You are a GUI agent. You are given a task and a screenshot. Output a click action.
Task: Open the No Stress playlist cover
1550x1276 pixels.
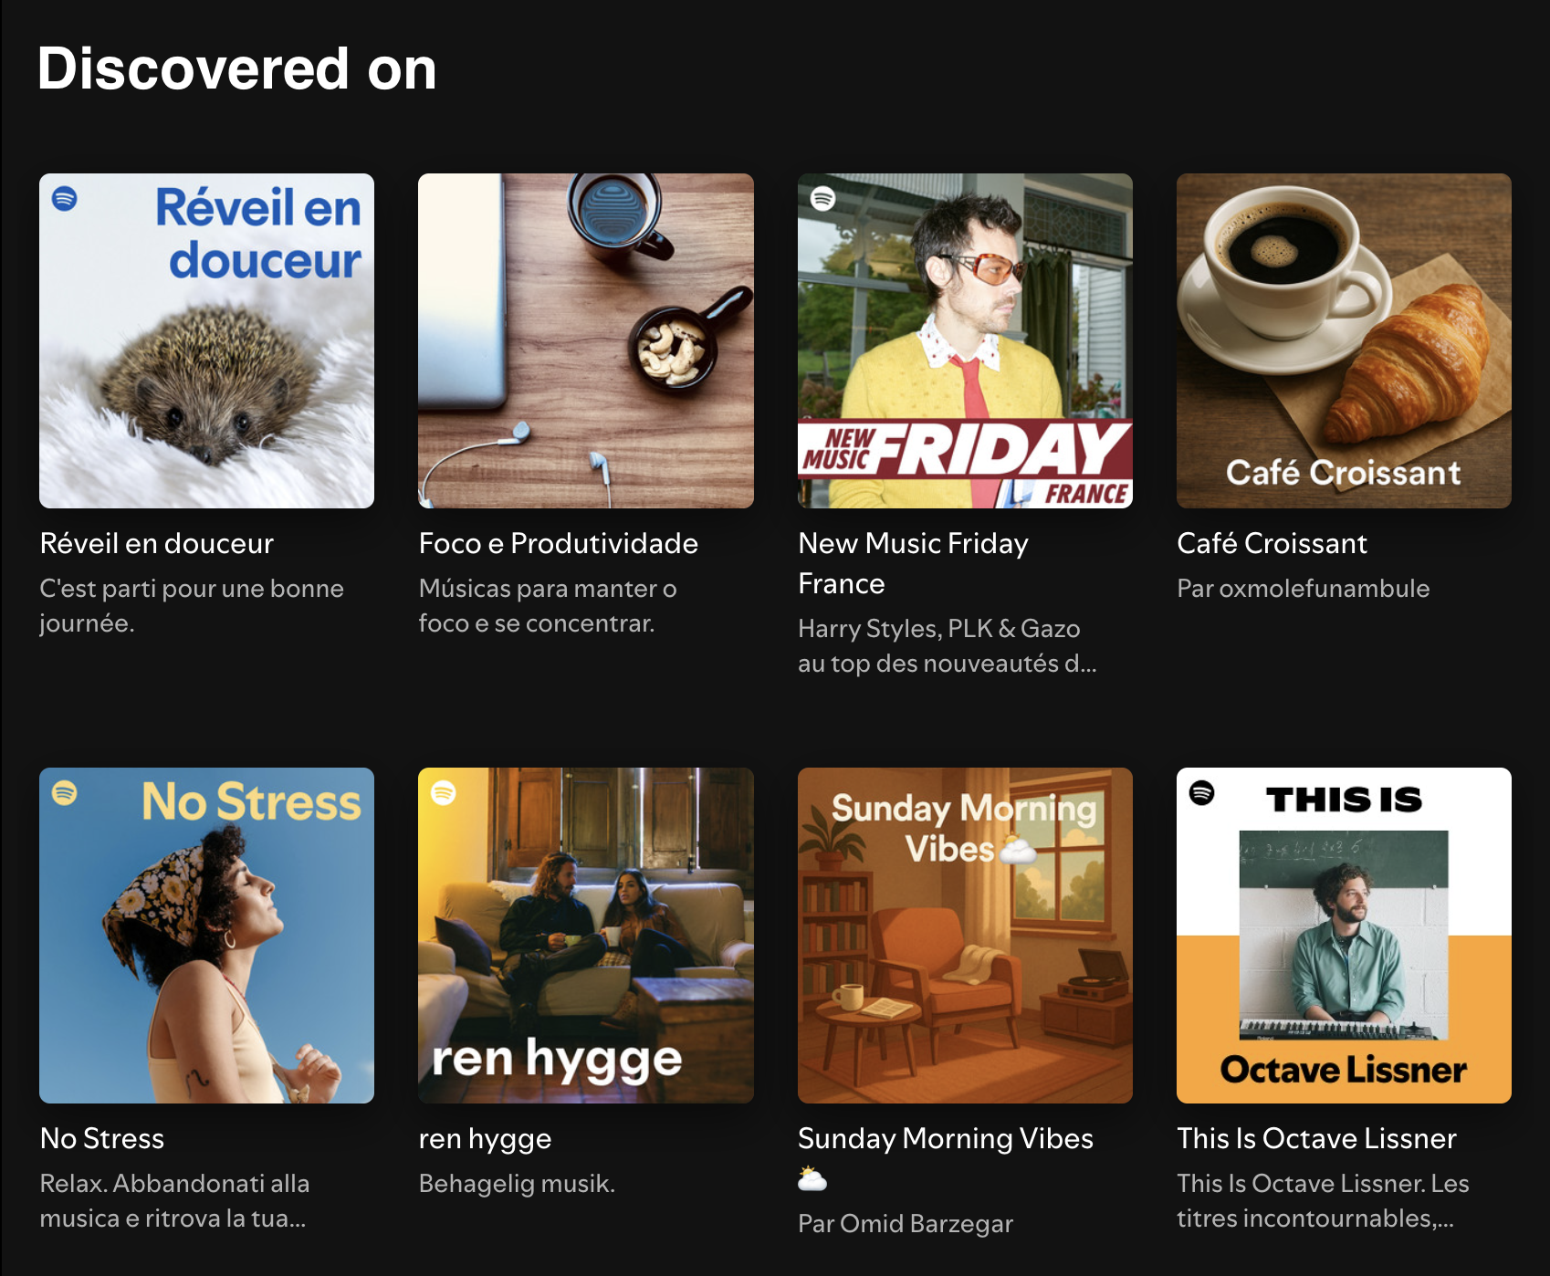point(206,936)
